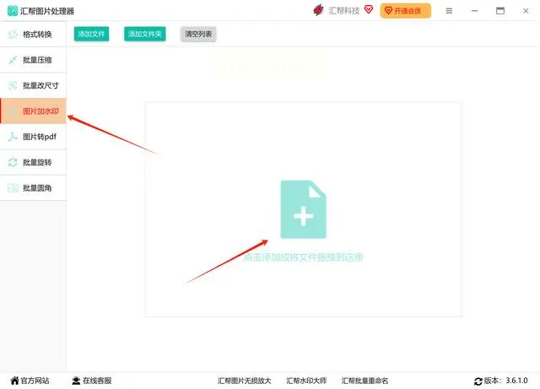Click the 批量改尺寸 resize icon
The height and width of the screenshot is (389, 540).
click(13, 85)
